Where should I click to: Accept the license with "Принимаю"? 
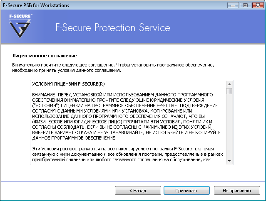pyautogui.click(x=186, y=191)
